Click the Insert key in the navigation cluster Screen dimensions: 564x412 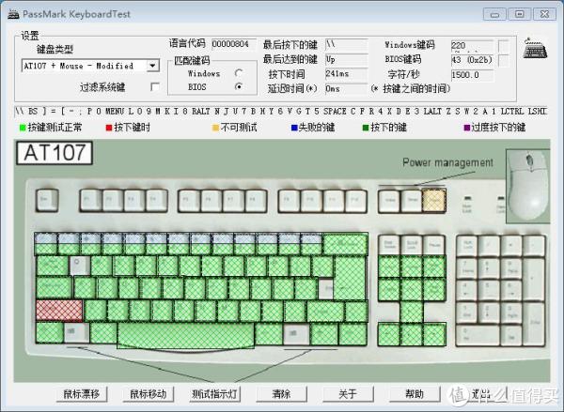coord(389,267)
